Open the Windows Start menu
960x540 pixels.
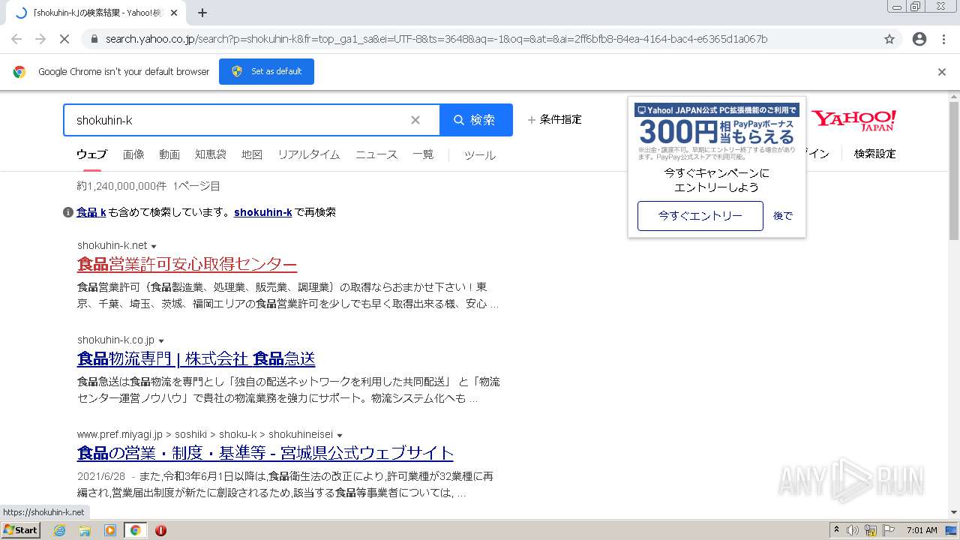tap(21, 530)
